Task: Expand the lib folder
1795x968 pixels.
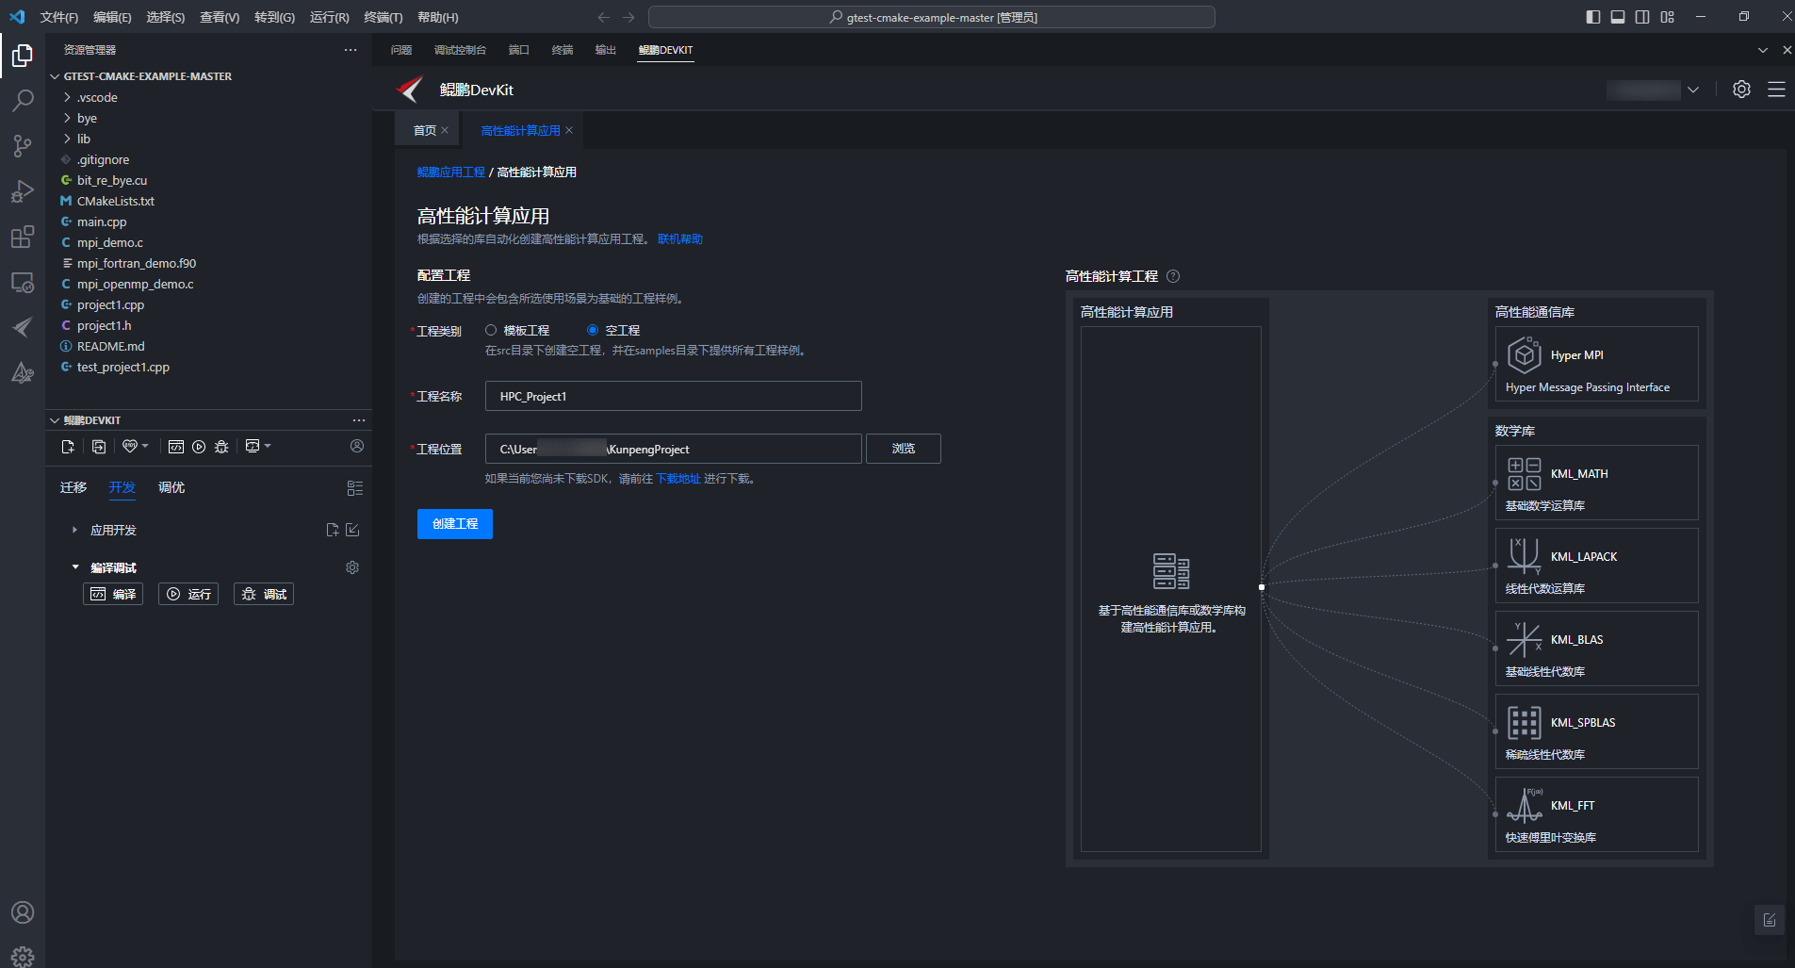Action: [67, 139]
